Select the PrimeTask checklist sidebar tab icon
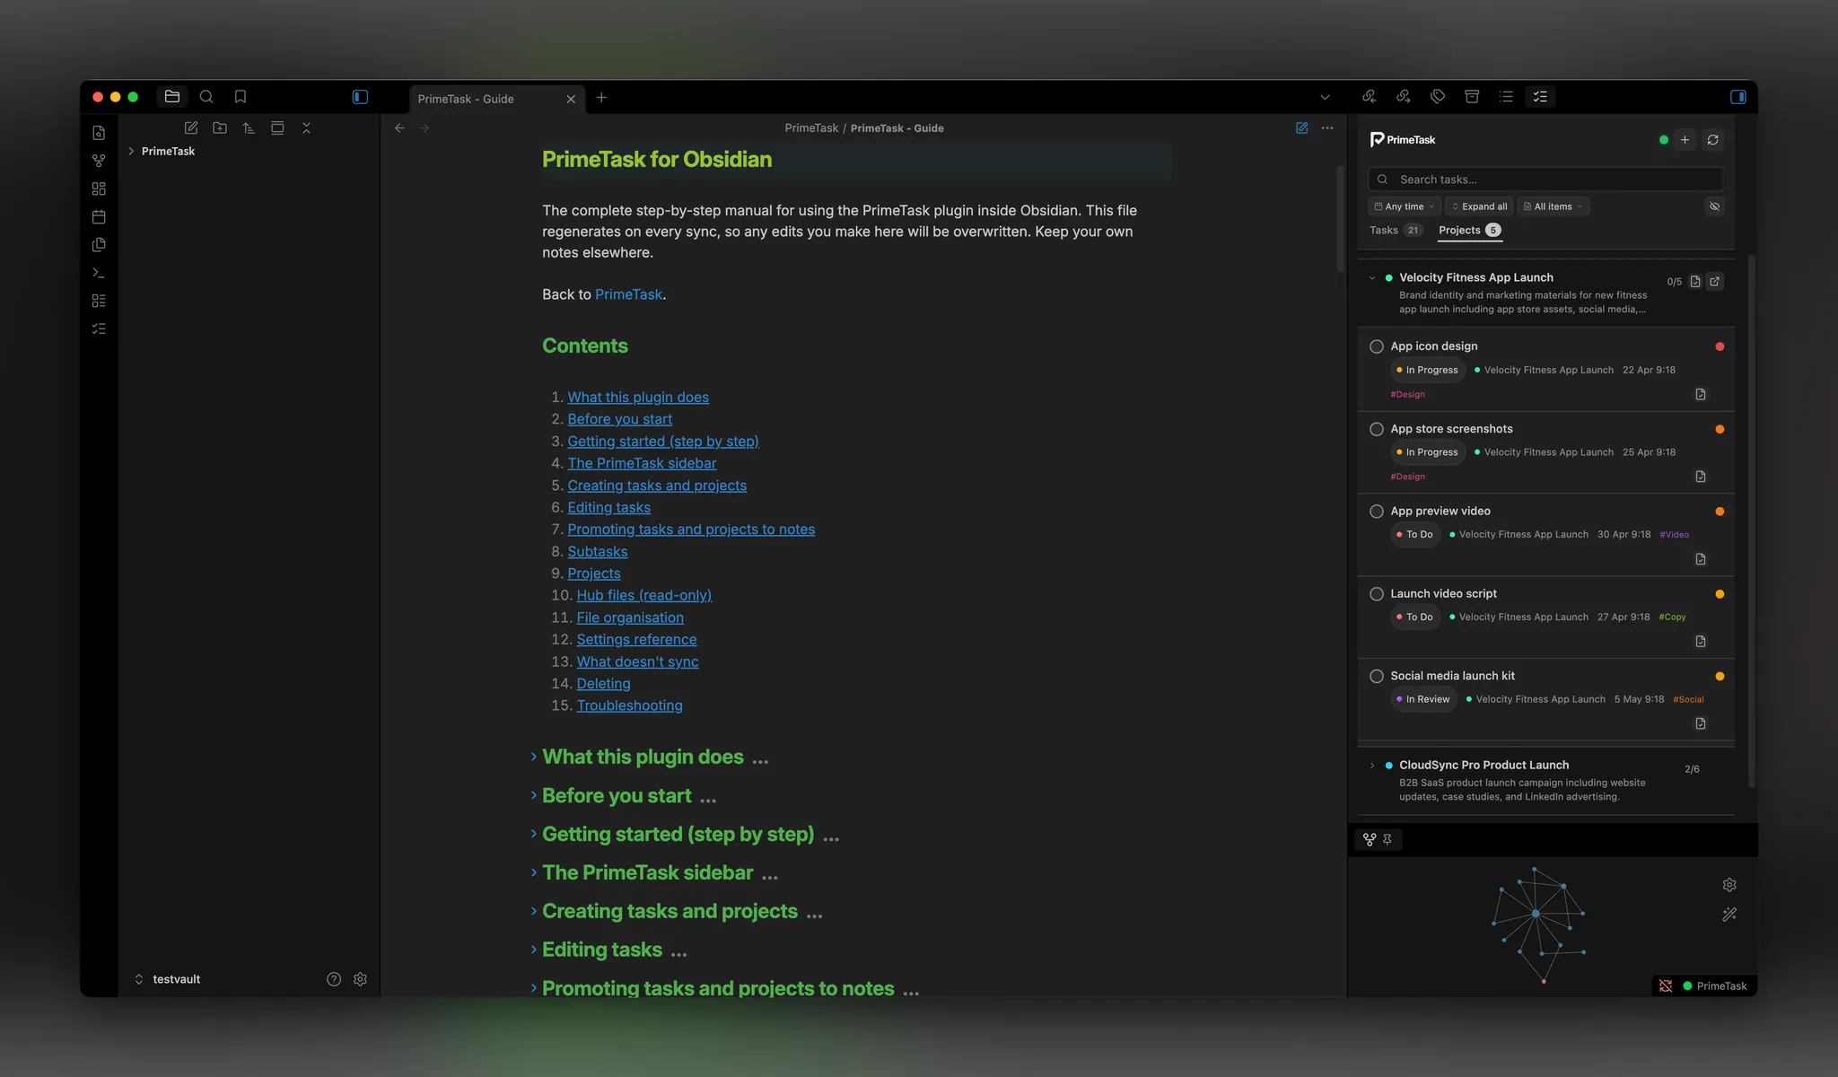 1540,97
